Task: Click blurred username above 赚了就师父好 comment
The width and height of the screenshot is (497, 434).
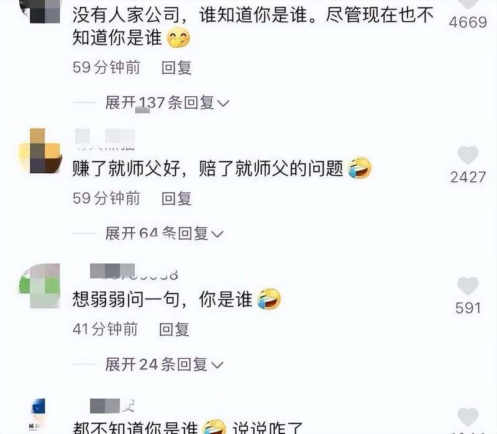Action: pyautogui.click(x=105, y=139)
